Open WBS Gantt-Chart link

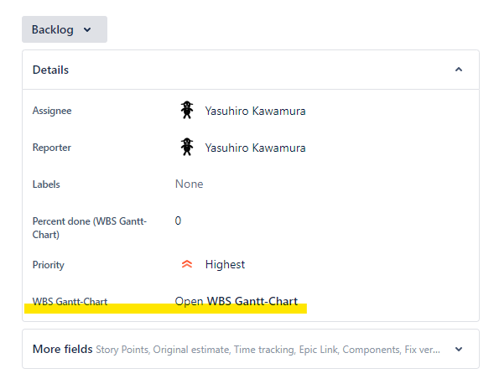pos(236,301)
